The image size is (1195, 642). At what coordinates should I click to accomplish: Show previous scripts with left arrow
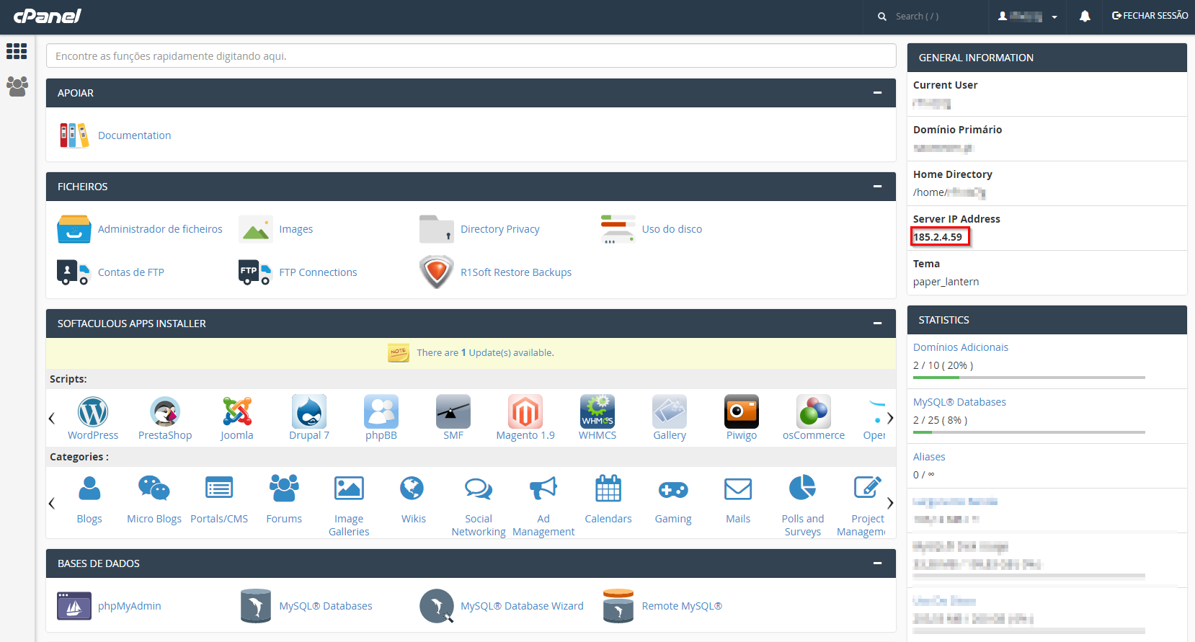[52, 418]
